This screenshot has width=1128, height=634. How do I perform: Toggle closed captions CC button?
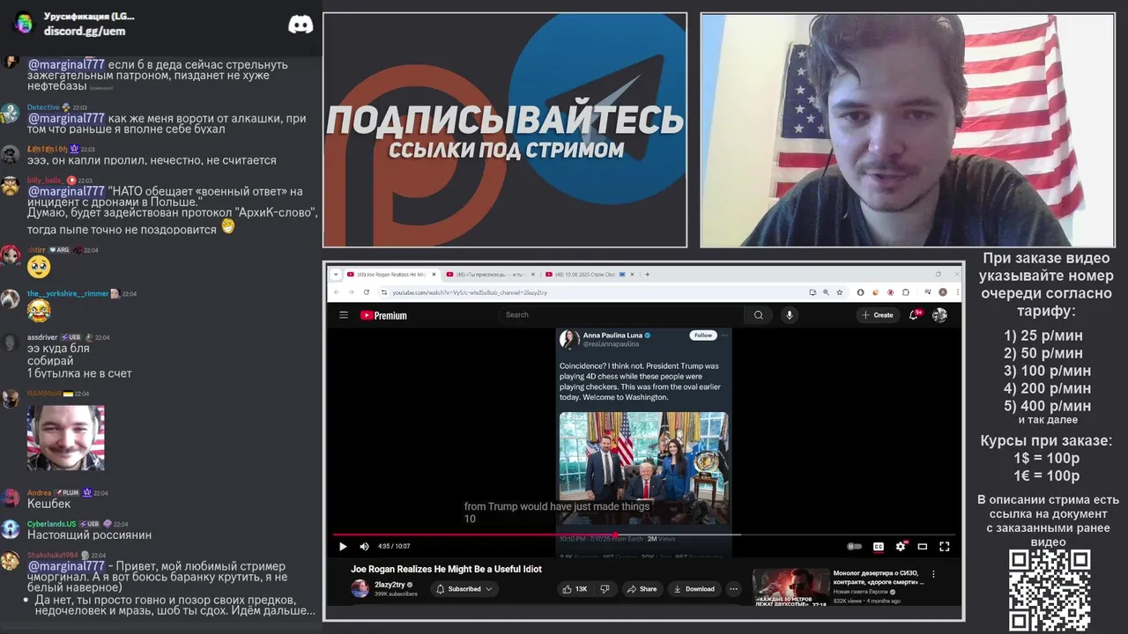[878, 546]
